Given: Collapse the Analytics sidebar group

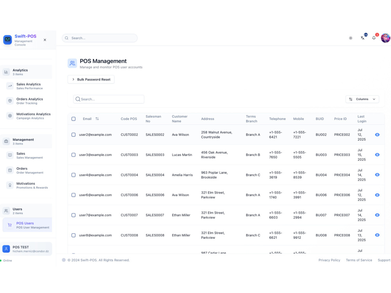Looking at the screenshot, I should 26,72.
